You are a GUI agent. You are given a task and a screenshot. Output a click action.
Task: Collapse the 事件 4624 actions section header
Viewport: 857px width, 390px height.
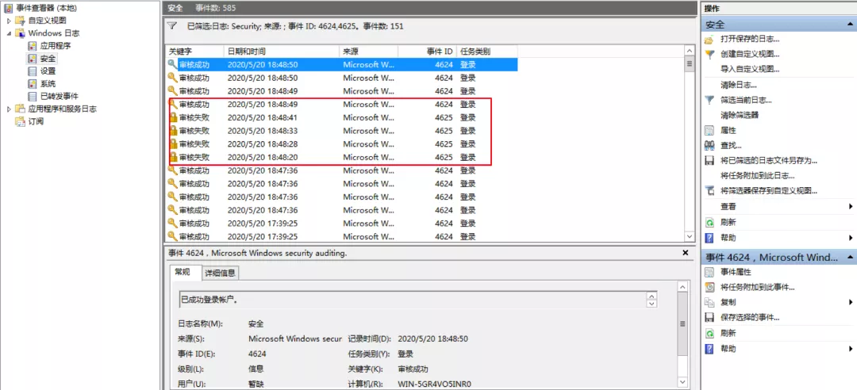[850, 258]
